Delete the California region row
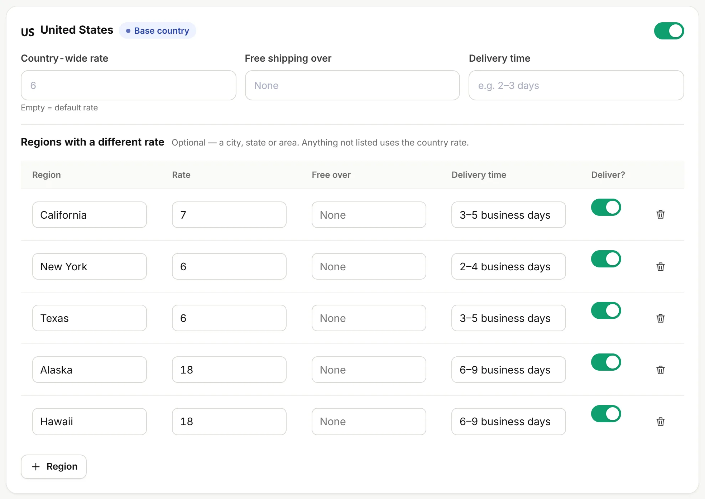 tap(661, 214)
